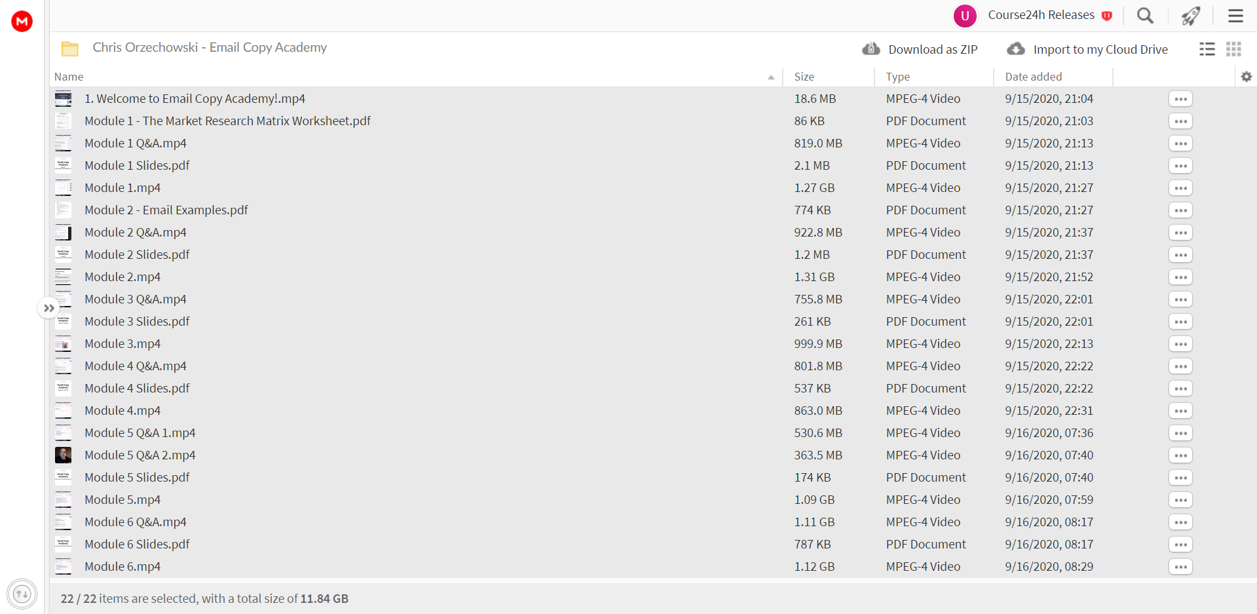Click Download as ZIP button
1257x614 pixels.
click(x=920, y=49)
